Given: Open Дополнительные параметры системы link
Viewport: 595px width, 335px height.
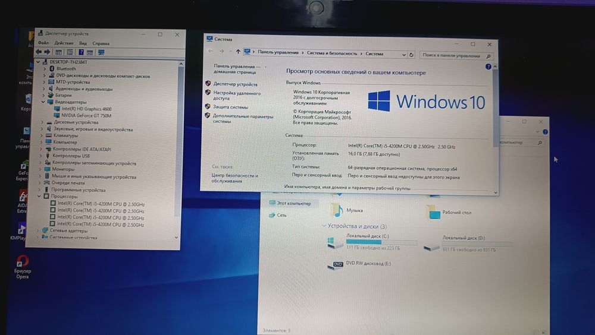Looking at the screenshot, I should pyautogui.click(x=243, y=119).
